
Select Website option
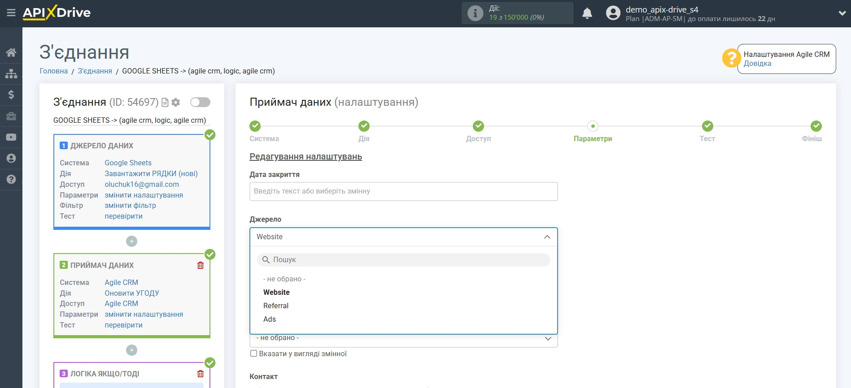point(276,292)
